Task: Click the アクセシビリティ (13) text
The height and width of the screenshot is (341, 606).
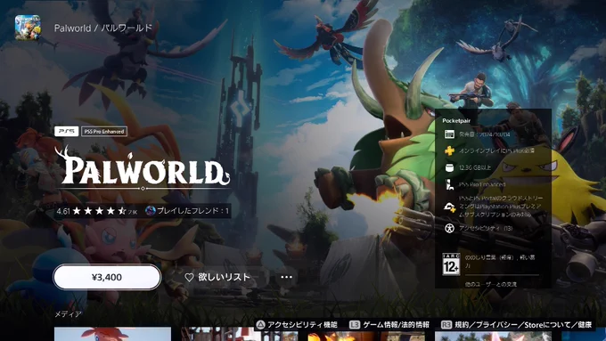Action: point(486,228)
